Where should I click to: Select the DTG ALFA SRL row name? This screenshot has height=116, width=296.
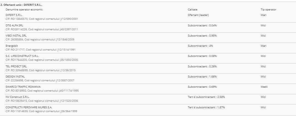coord(14,25)
